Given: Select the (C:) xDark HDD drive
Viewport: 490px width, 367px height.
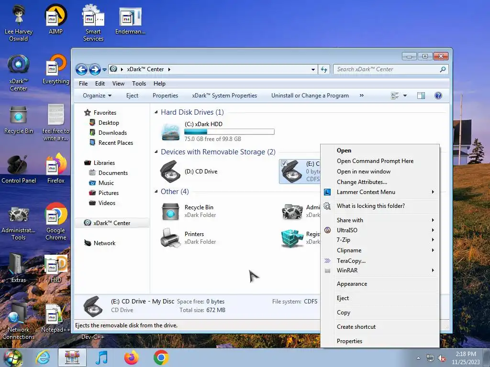Looking at the screenshot, I should pyautogui.click(x=218, y=132).
